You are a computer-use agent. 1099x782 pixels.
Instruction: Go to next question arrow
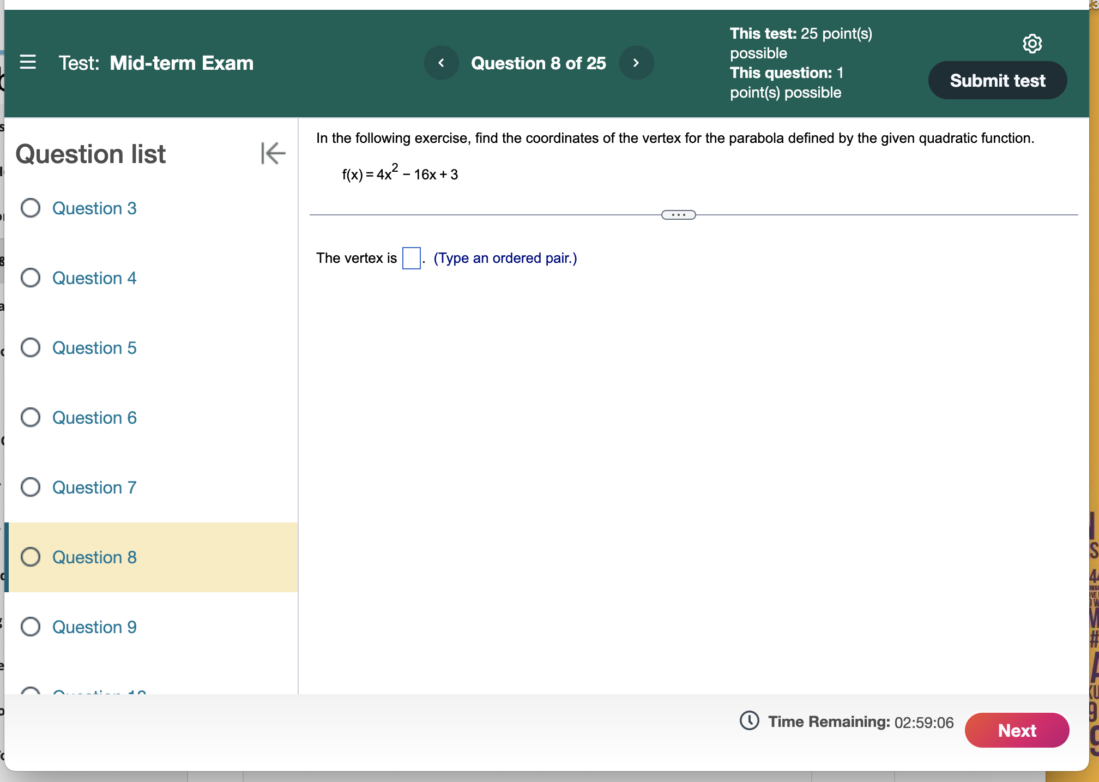pos(636,63)
